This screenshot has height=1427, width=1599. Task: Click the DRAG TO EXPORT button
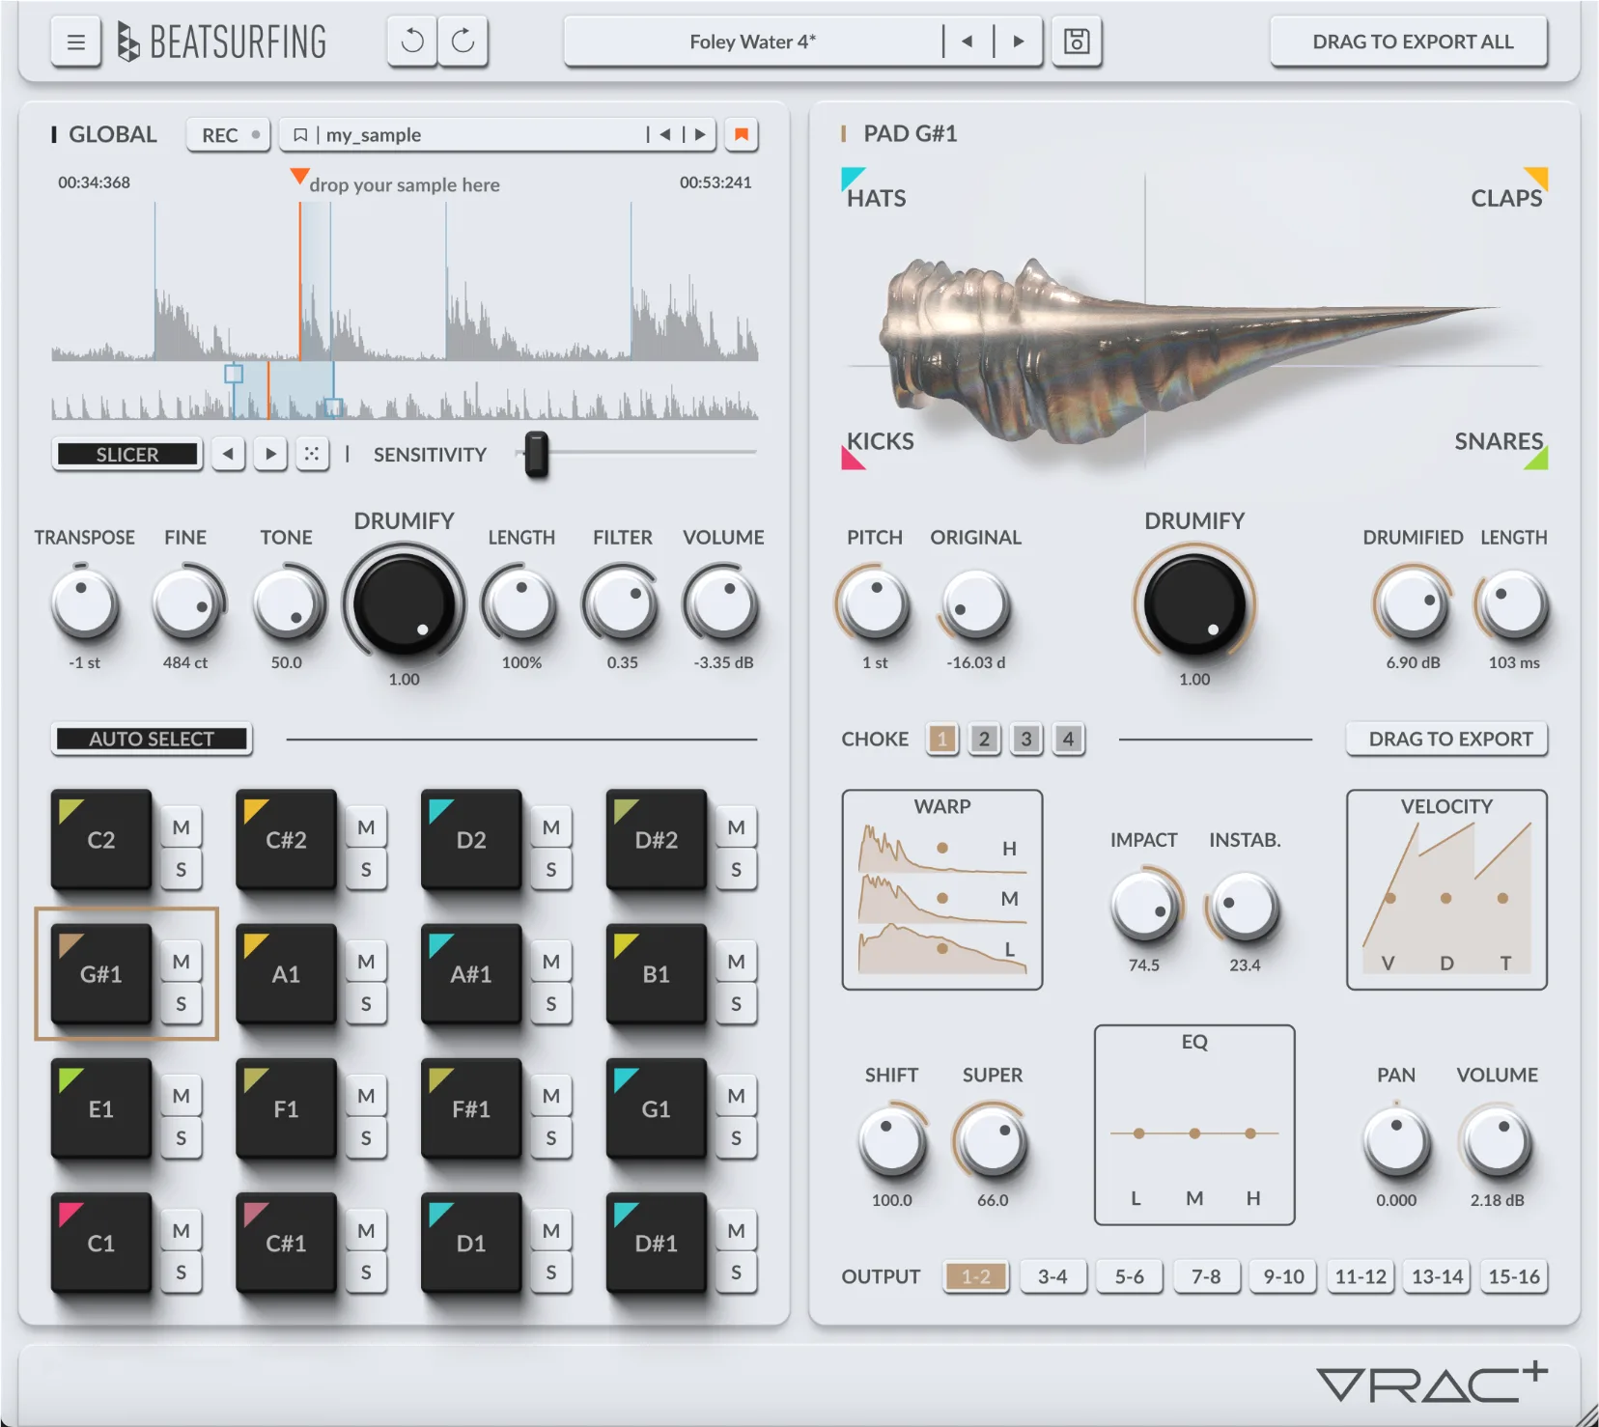coord(1448,739)
